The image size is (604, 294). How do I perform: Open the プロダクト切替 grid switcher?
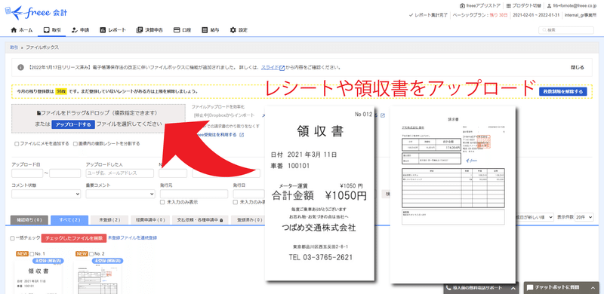(x=523, y=6)
